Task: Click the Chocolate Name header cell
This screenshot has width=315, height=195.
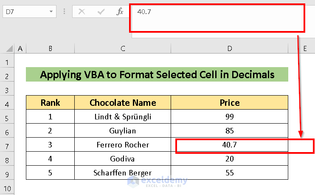Action: click(x=123, y=103)
